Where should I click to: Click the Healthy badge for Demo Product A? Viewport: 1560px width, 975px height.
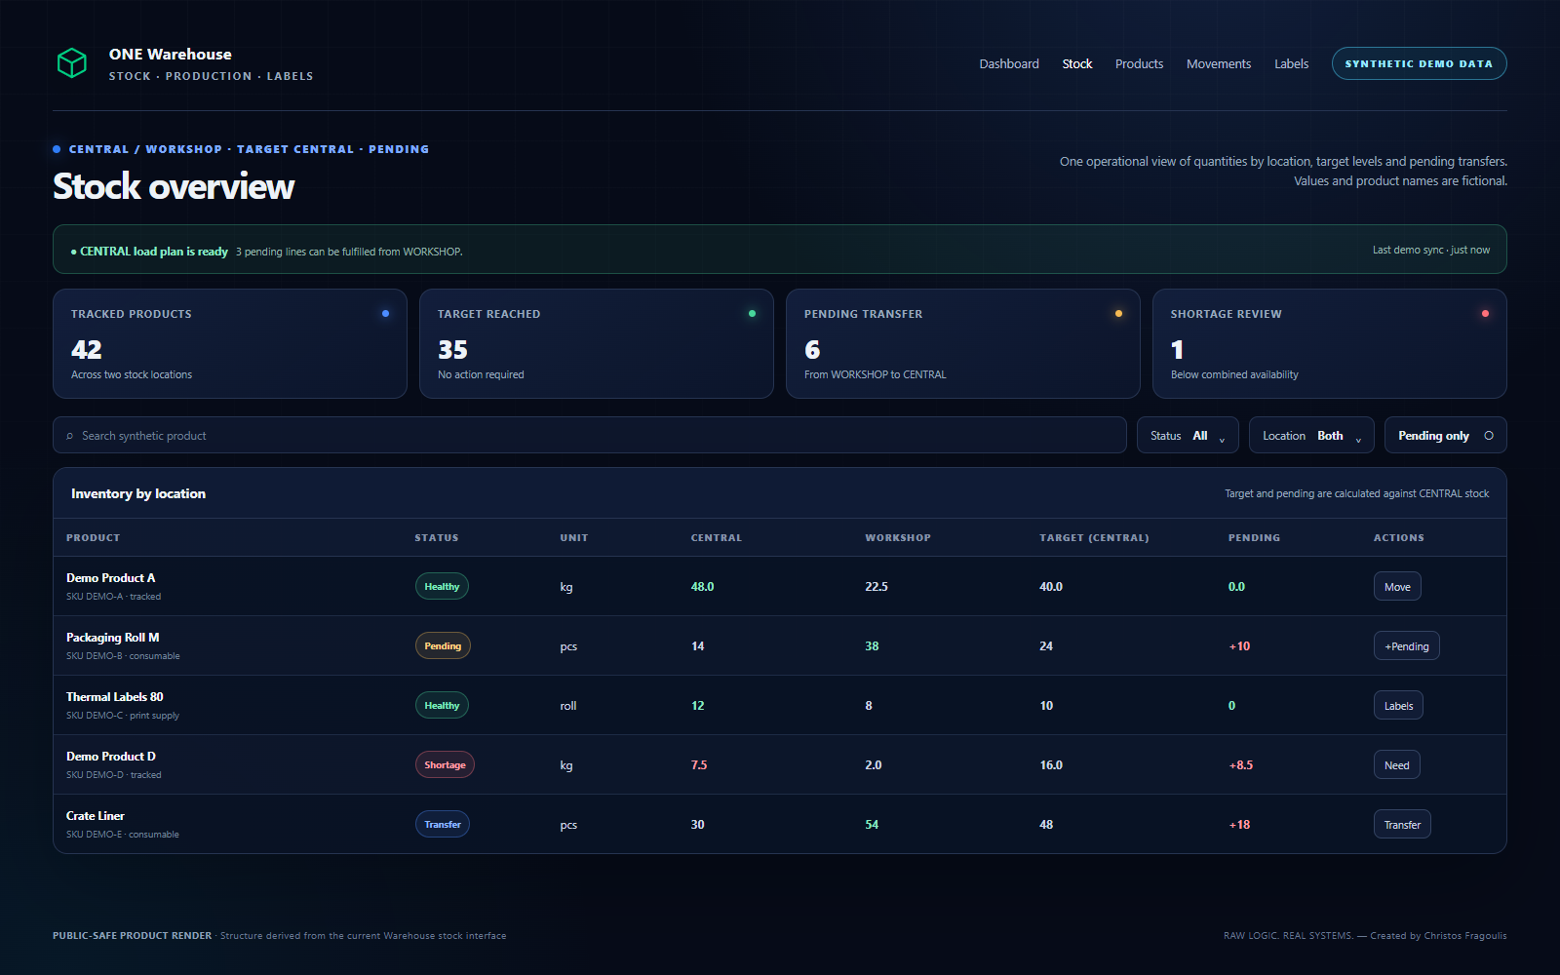click(x=442, y=587)
